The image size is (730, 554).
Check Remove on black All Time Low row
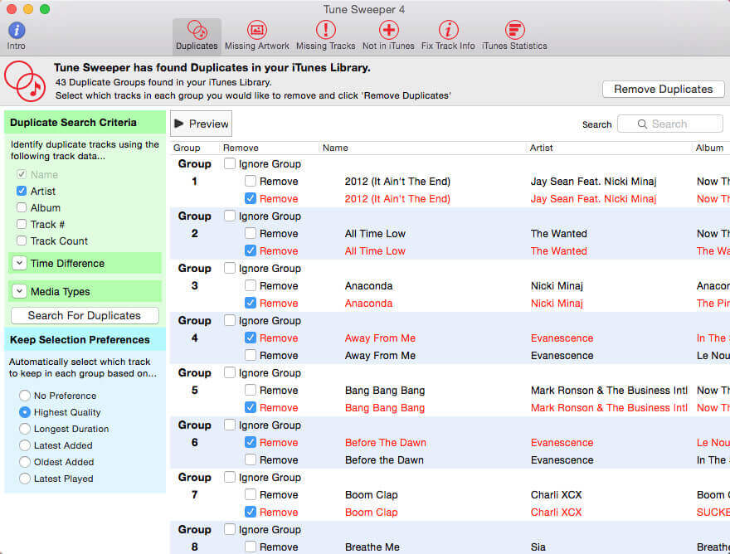click(251, 233)
